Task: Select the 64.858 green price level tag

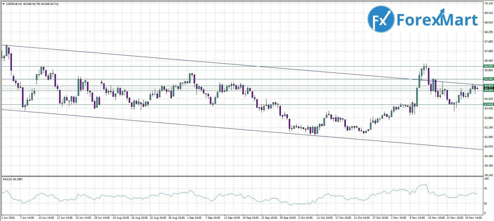Action: (x=488, y=86)
